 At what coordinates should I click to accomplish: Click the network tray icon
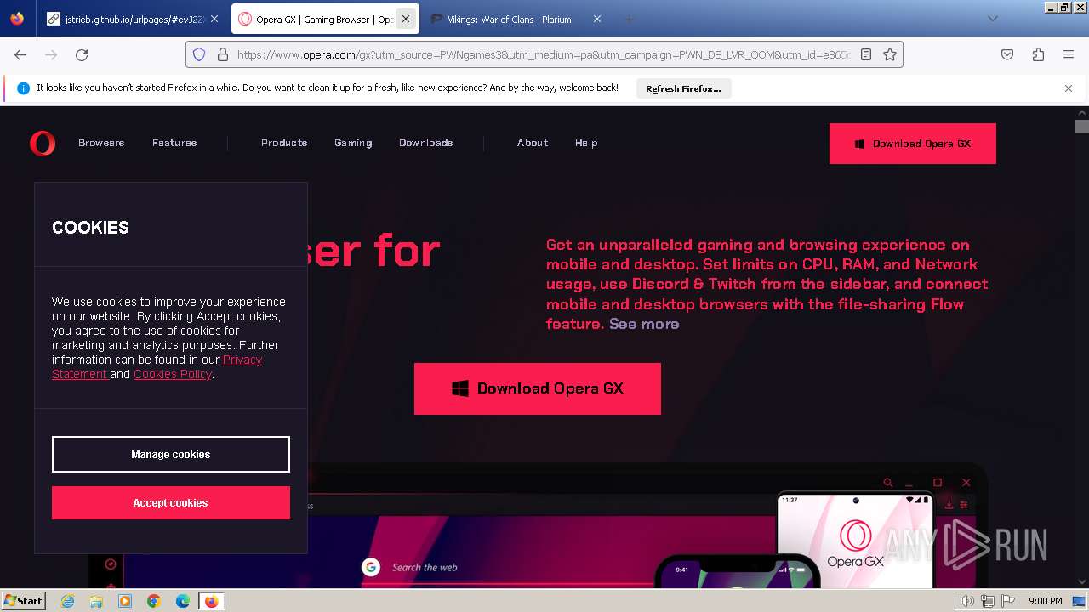pos(988,601)
